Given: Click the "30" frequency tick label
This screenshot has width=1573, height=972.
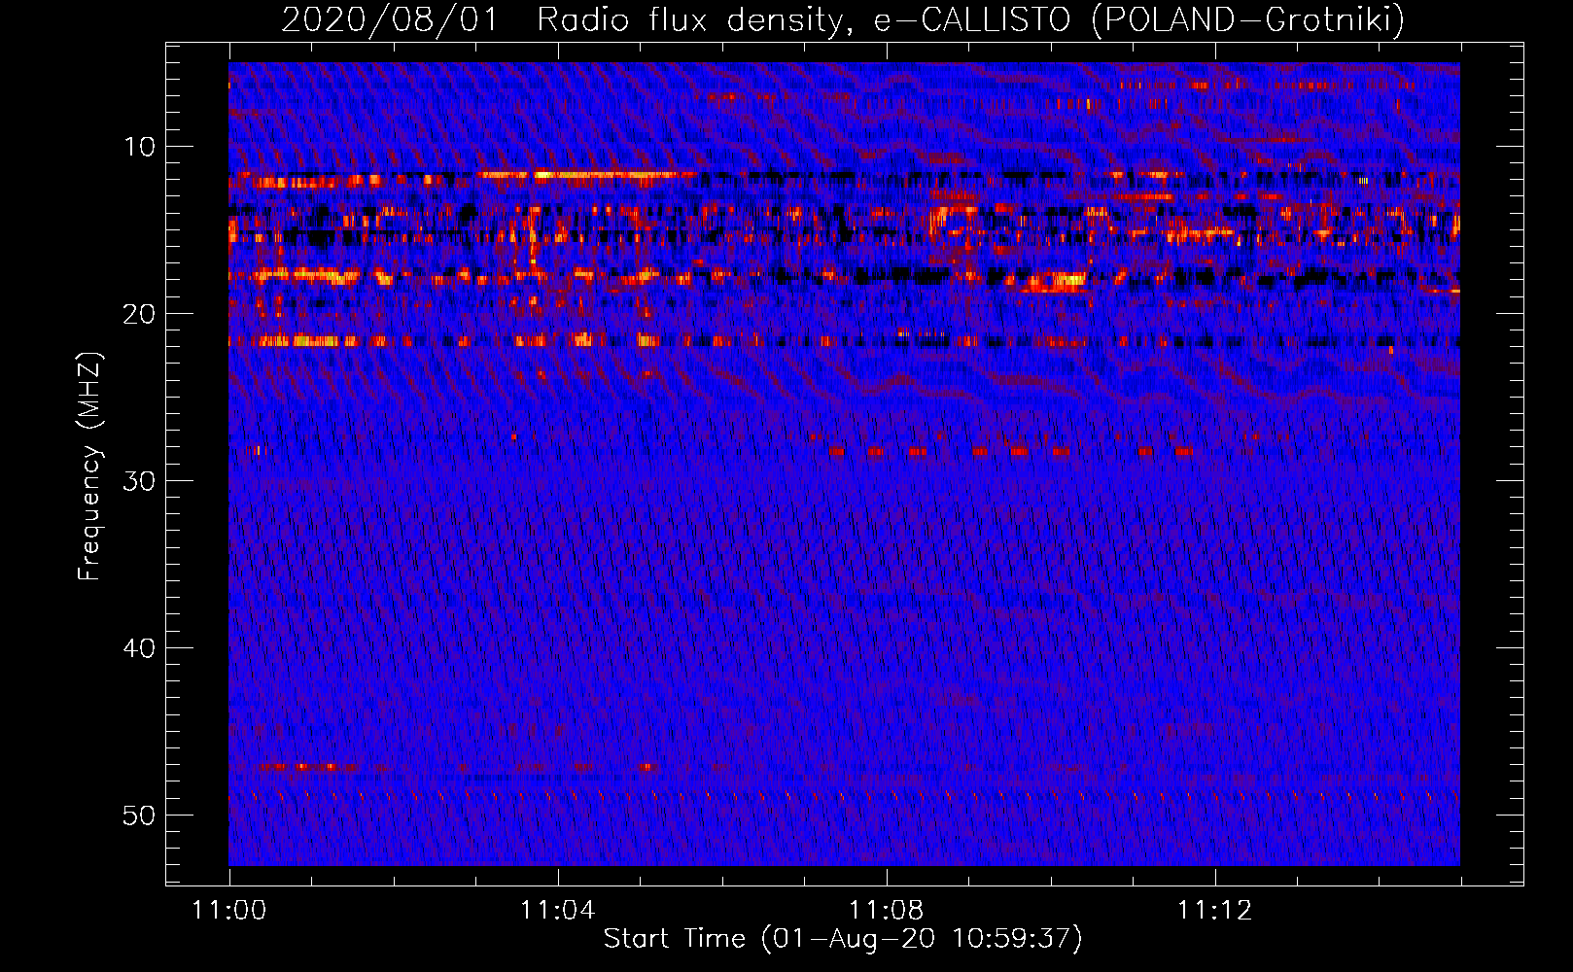Looking at the screenshot, I should (140, 481).
